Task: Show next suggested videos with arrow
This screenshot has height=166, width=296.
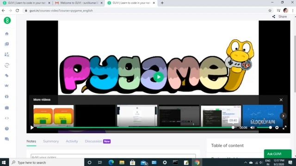Action: [x=283, y=116]
